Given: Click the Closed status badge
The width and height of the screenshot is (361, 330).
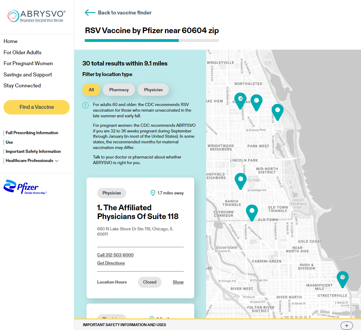Looking at the screenshot, I should point(150,282).
